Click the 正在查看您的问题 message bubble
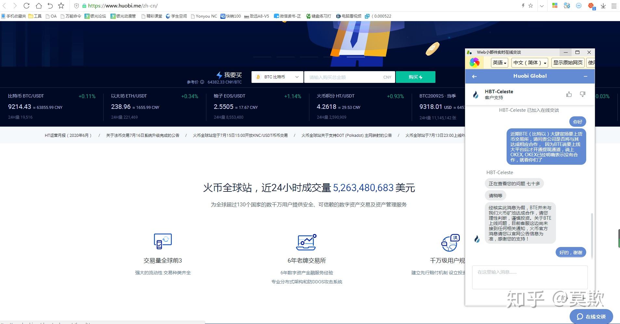 tap(514, 184)
